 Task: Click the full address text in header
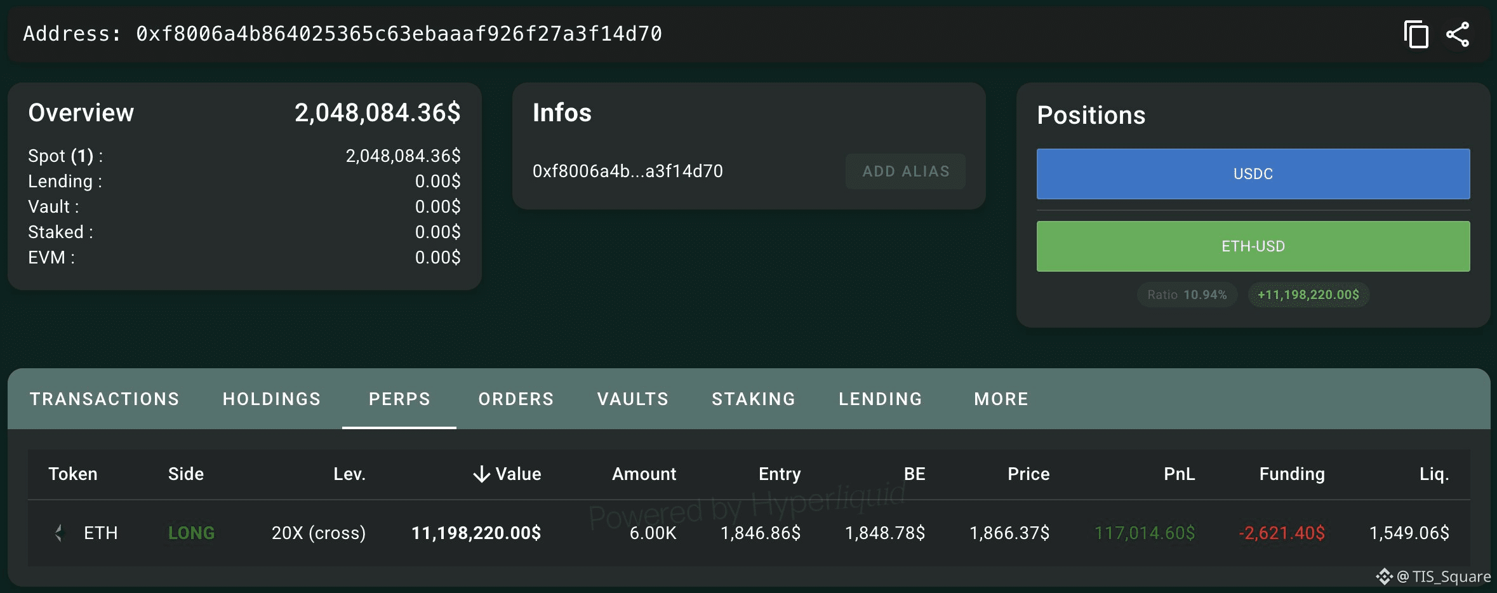[x=399, y=34]
